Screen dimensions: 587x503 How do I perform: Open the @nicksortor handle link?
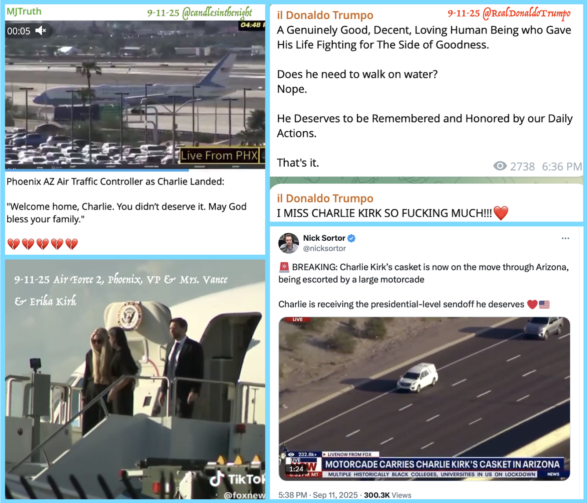(324, 248)
